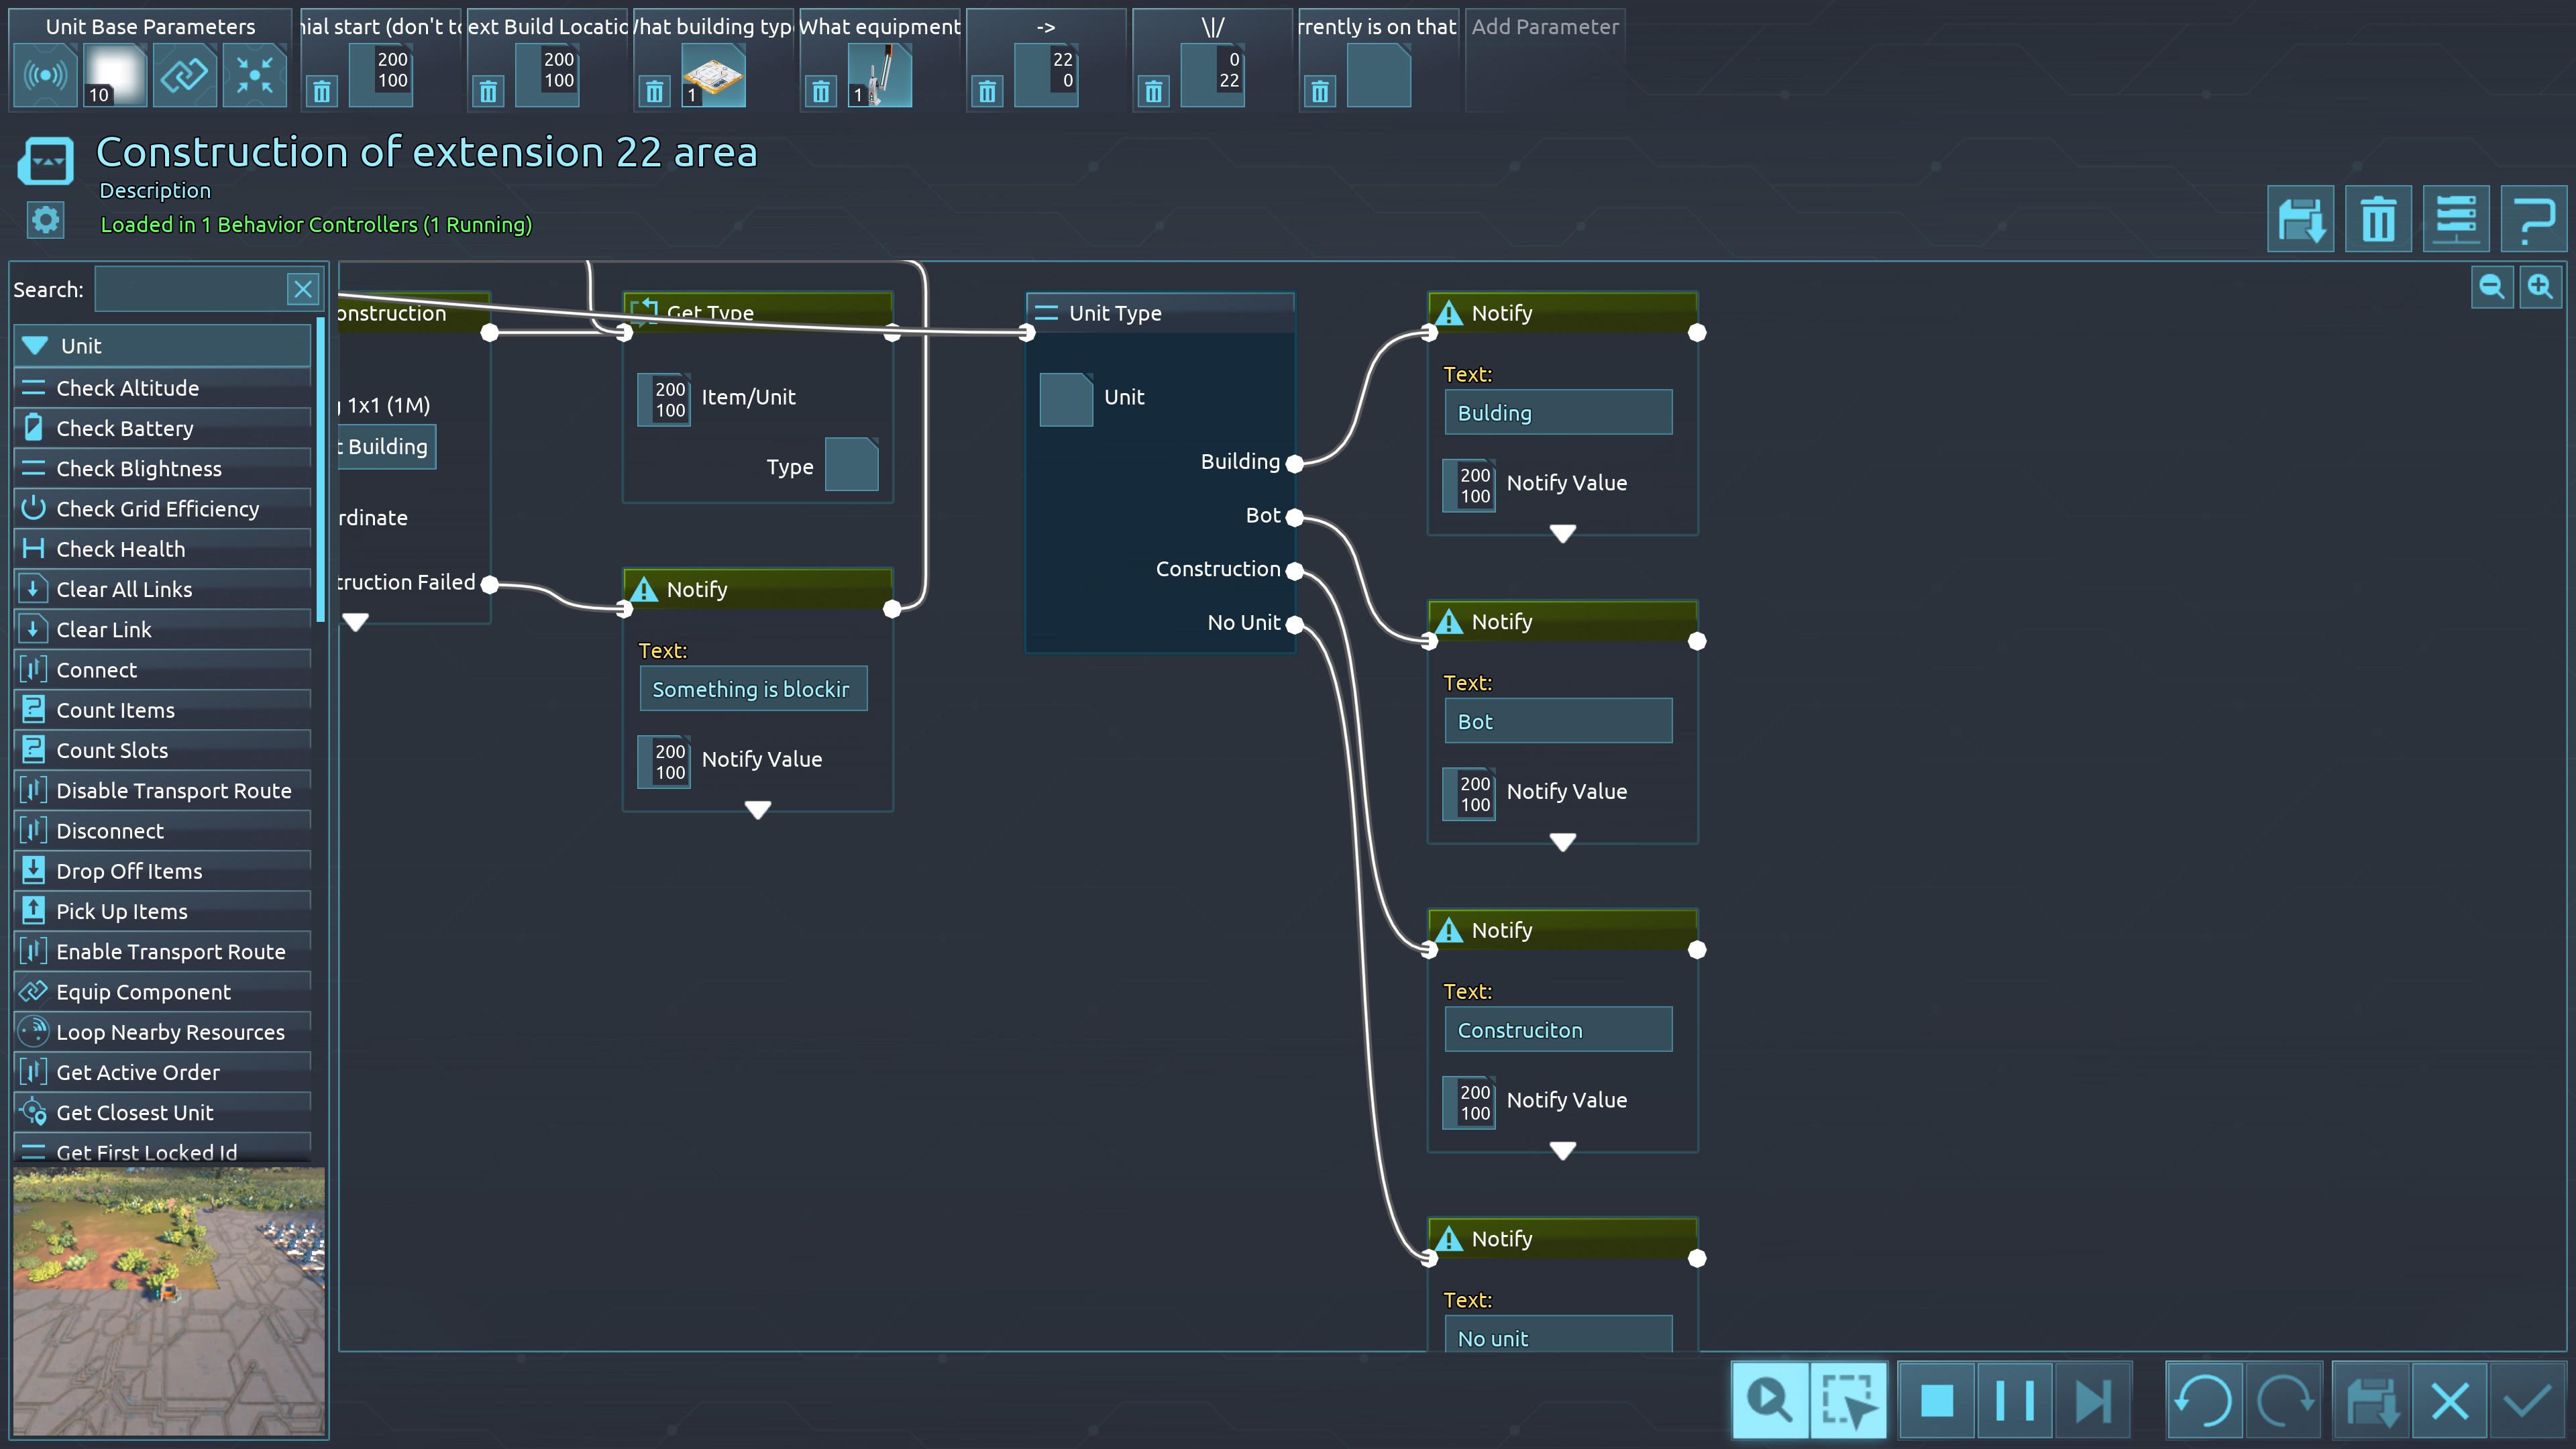
Task: Click the instruction list scrollbar
Action: tap(320, 470)
